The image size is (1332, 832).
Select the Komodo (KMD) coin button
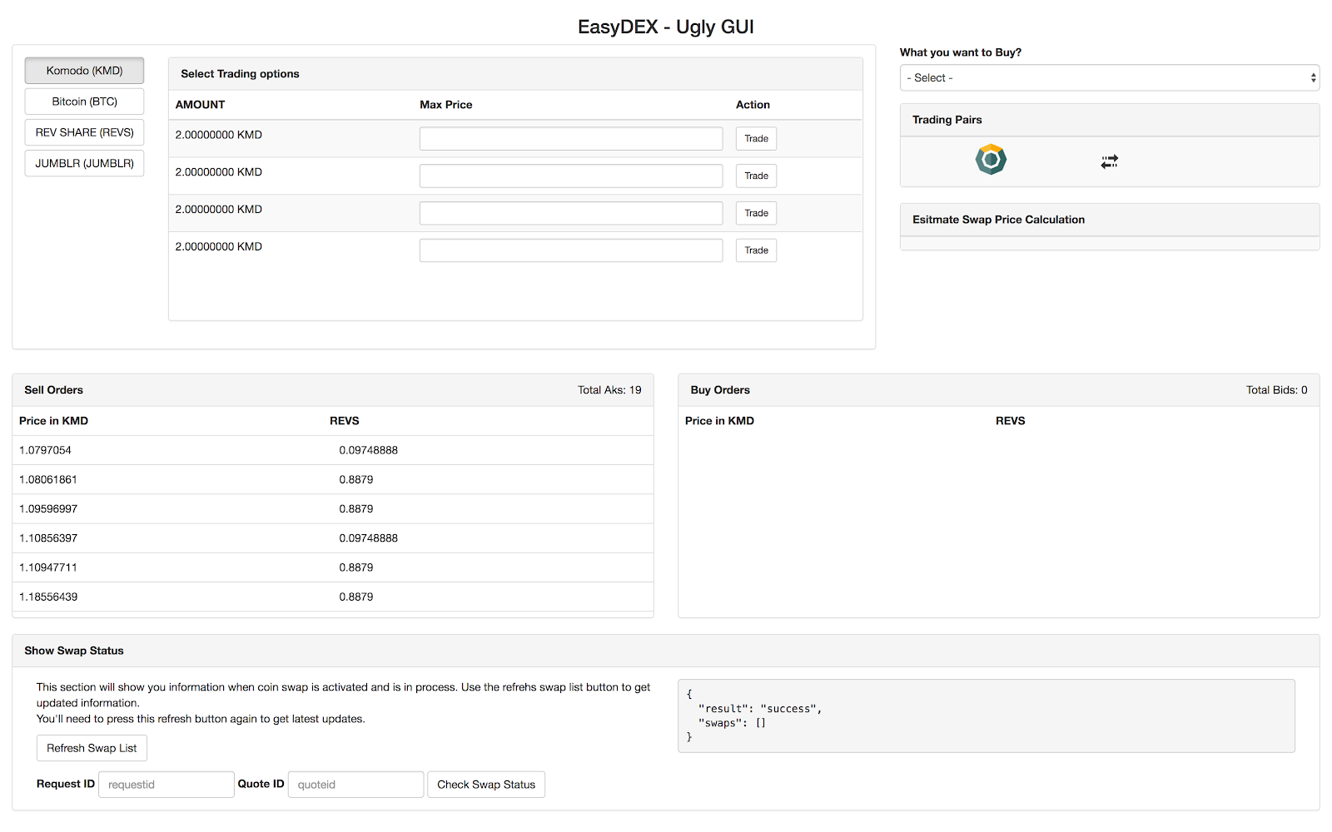[84, 71]
